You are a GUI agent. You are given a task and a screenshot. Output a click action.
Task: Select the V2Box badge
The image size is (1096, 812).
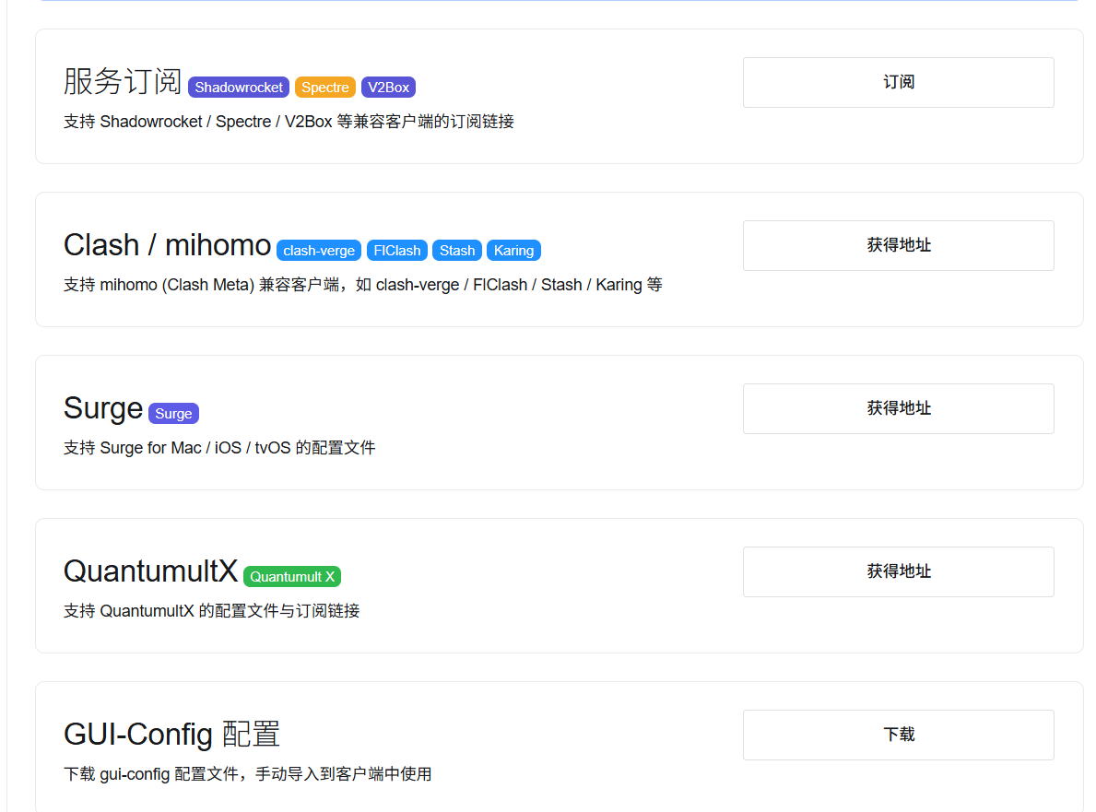(389, 88)
